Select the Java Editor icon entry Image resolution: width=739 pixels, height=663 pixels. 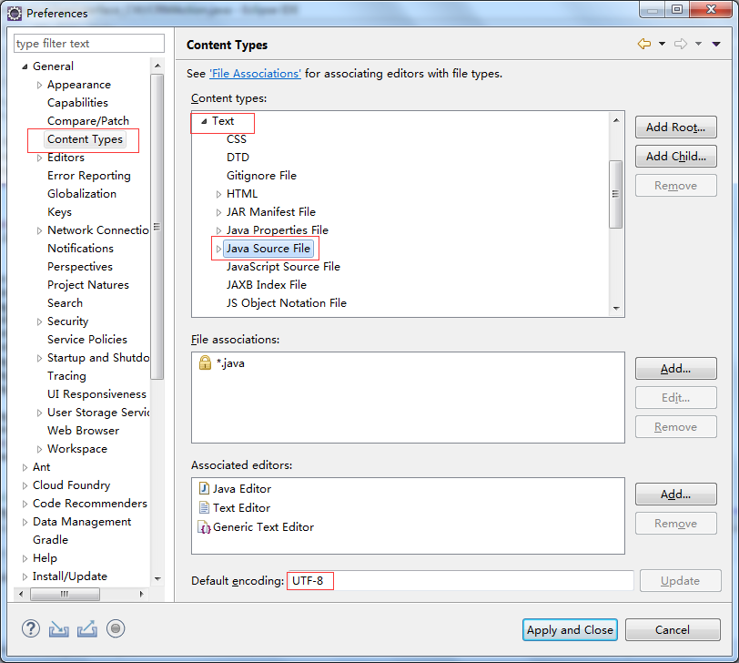point(204,488)
